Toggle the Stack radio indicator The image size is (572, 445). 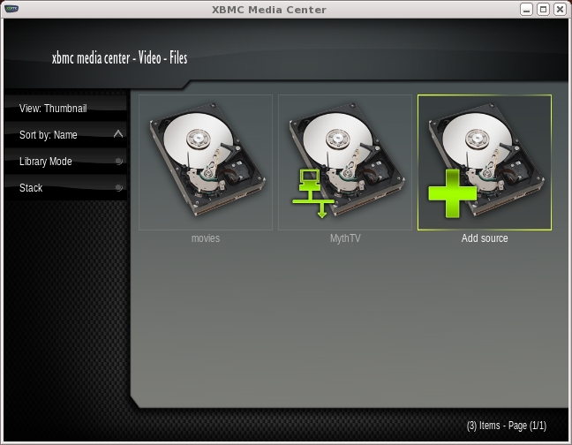(x=118, y=188)
